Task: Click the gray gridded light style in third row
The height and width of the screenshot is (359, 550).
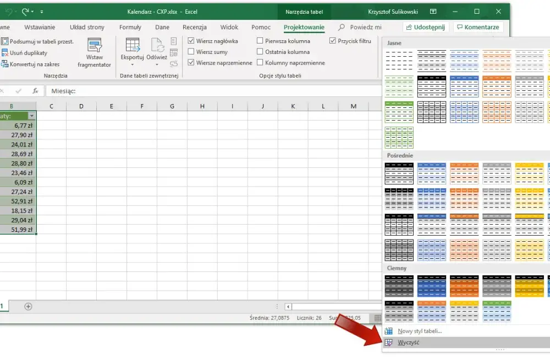Action: click(529, 112)
